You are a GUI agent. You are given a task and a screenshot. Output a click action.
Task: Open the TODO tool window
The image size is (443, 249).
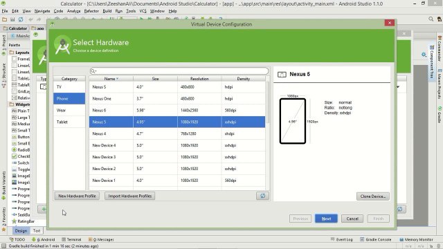pyautogui.click(x=17, y=239)
